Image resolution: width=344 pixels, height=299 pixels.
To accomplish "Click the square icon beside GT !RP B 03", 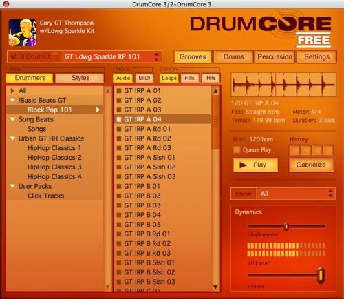I will (x=119, y=205).
